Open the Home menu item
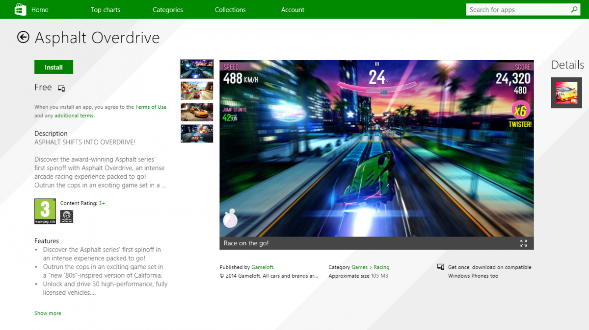The height and width of the screenshot is (330, 589). pos(40,10)
